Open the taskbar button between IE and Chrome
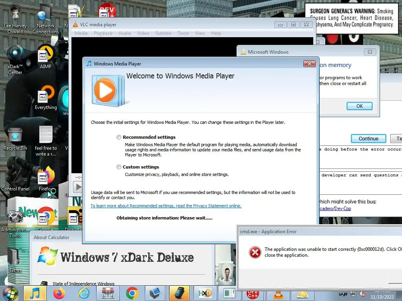This screenshot has width=402, height=301. (x=108, y=293)
